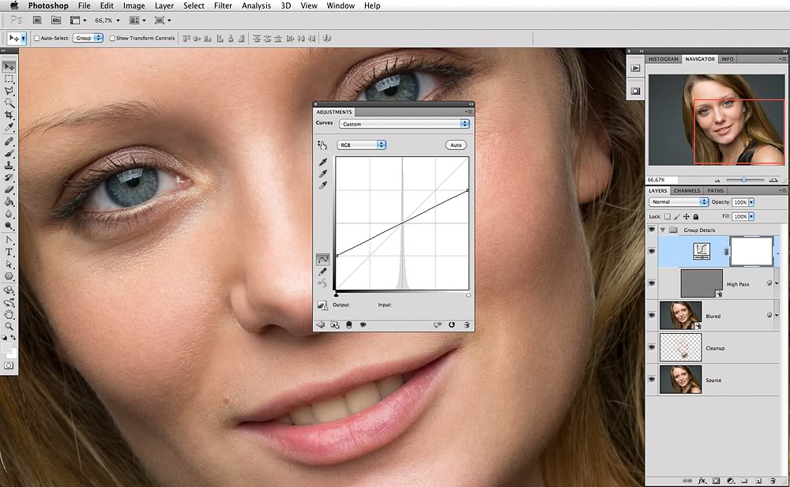Screen dimensions: 790x487
Task: Check Show Transform Controls
Action: coord(112,38)
